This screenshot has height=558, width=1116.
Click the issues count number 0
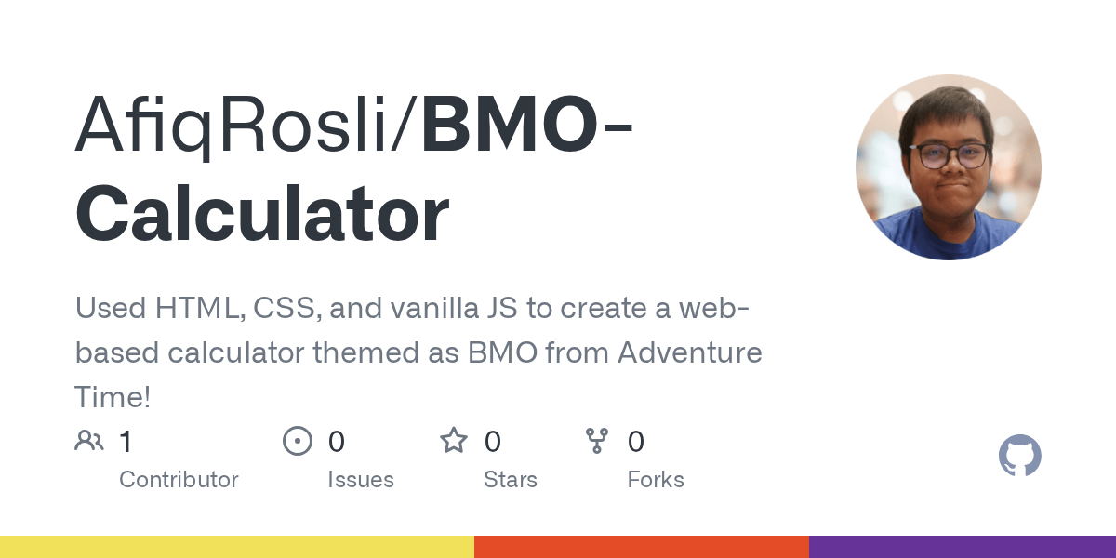[337, 441]
